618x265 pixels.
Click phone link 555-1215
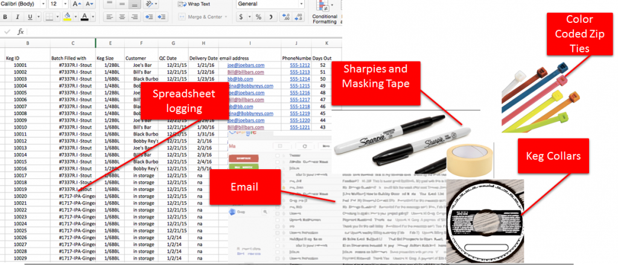coord(300,86)
